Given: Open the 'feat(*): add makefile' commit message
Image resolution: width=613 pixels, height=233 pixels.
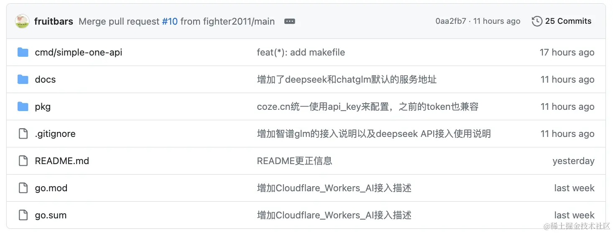Looking at the screenshot, I should point(301,52).
